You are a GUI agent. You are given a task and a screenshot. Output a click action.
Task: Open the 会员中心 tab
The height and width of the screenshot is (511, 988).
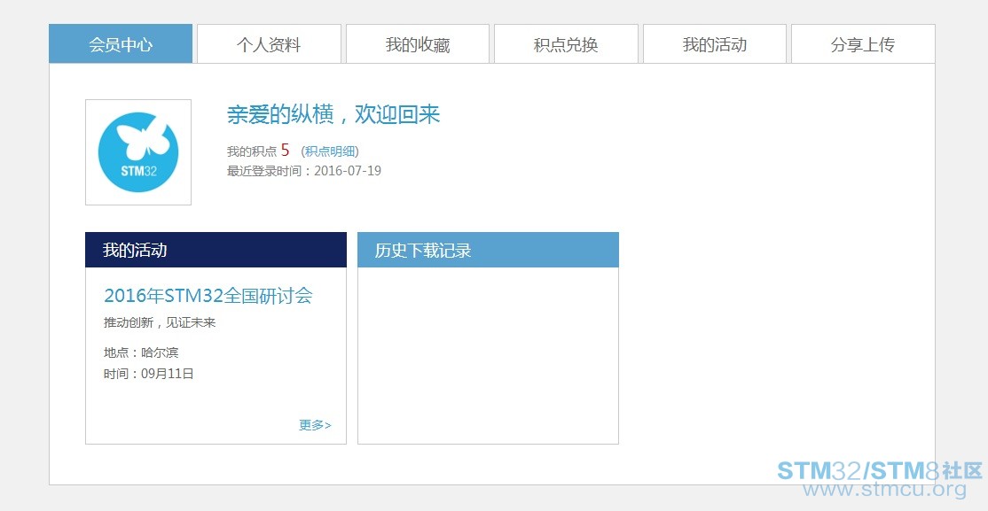(x=121, y=44)
